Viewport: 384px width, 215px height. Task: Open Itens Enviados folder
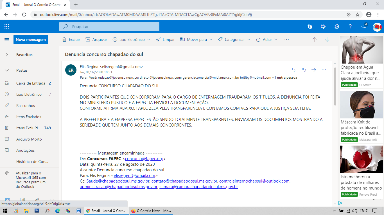point(30,117)
